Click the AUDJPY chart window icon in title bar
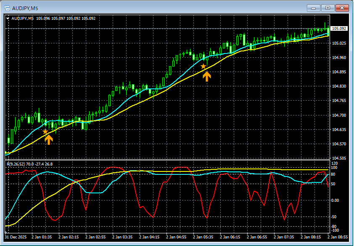This screenshot has height=246, width=354. [7, 8]
